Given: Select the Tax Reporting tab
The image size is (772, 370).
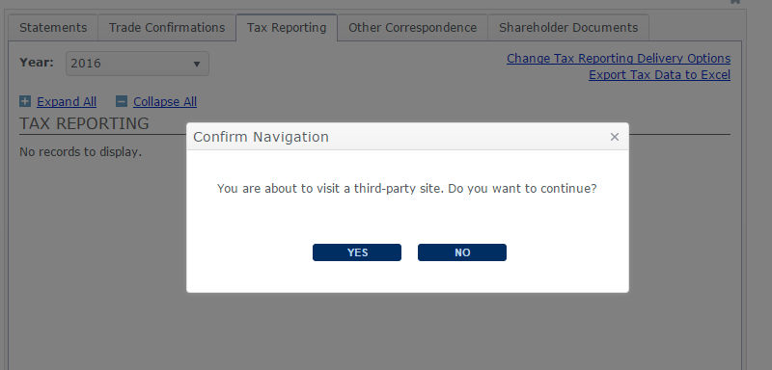Looking at the screenshot, I should pos(287,28).
